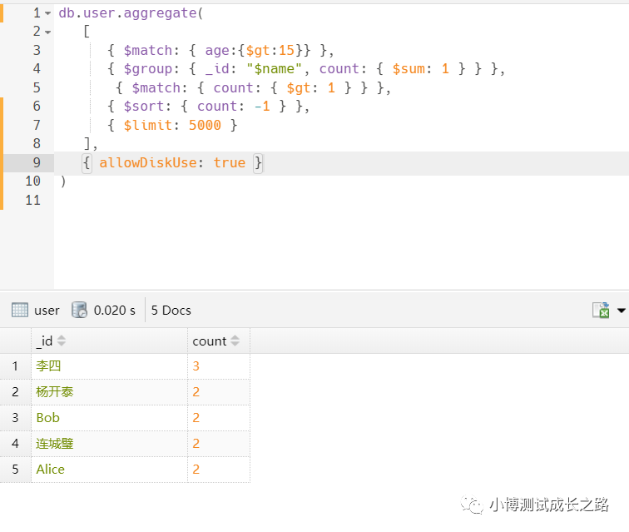Click line number 9 in the gutter
Viewport: 629px width, 532px height.
[x=37, y=163]
